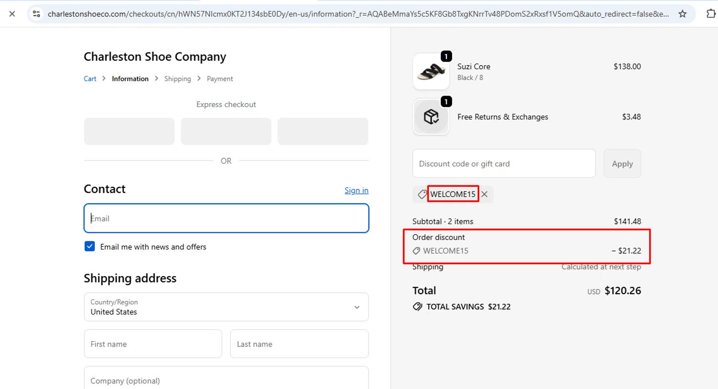Open site information icon in address bar

36,14
